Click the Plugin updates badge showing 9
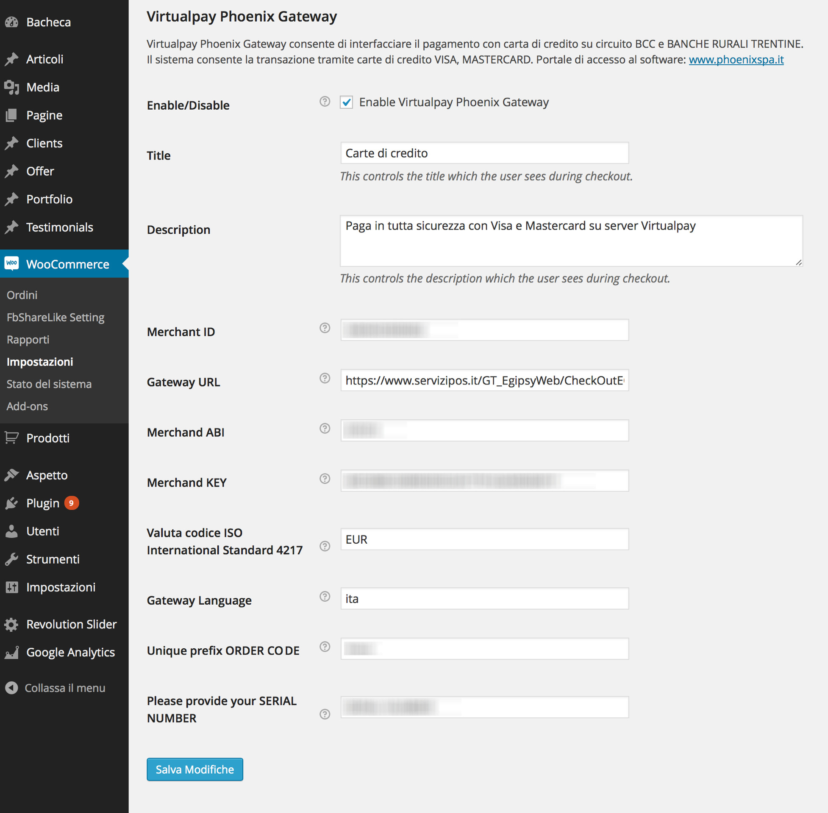 pos(71,503)
